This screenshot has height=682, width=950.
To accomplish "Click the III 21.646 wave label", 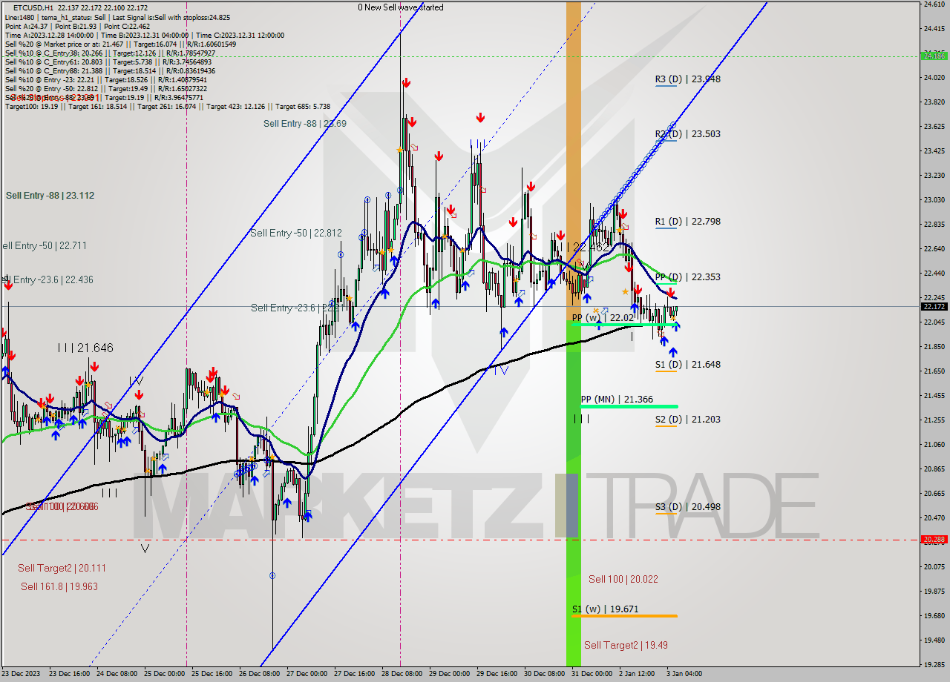I will (x=85, y=348).
